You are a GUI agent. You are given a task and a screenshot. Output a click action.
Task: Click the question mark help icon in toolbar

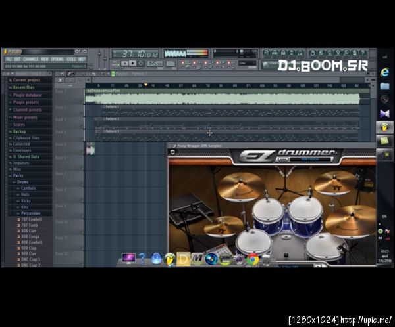(x=363, y=53)
